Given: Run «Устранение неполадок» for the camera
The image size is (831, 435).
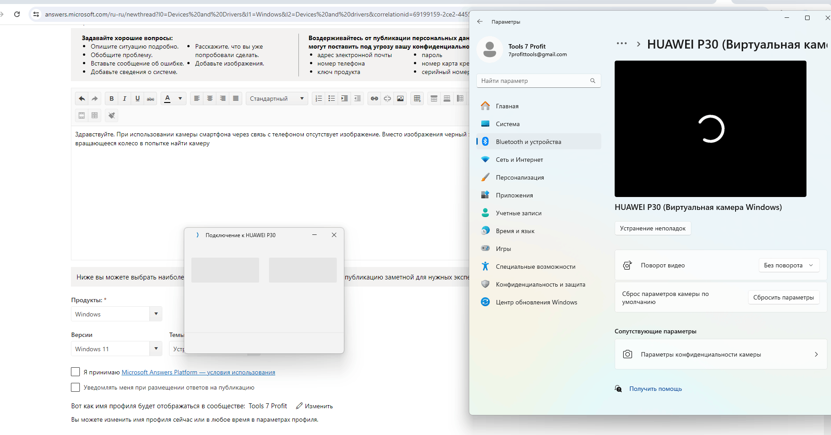Looking at the screenshot, I should (653, 228).
